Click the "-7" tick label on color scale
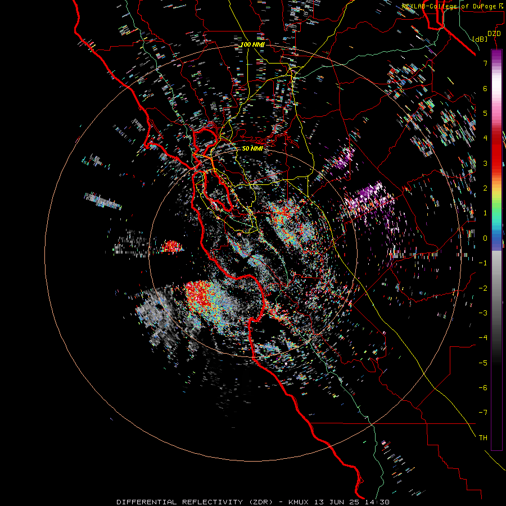This screenshot has height=506, width=506. 483,413
